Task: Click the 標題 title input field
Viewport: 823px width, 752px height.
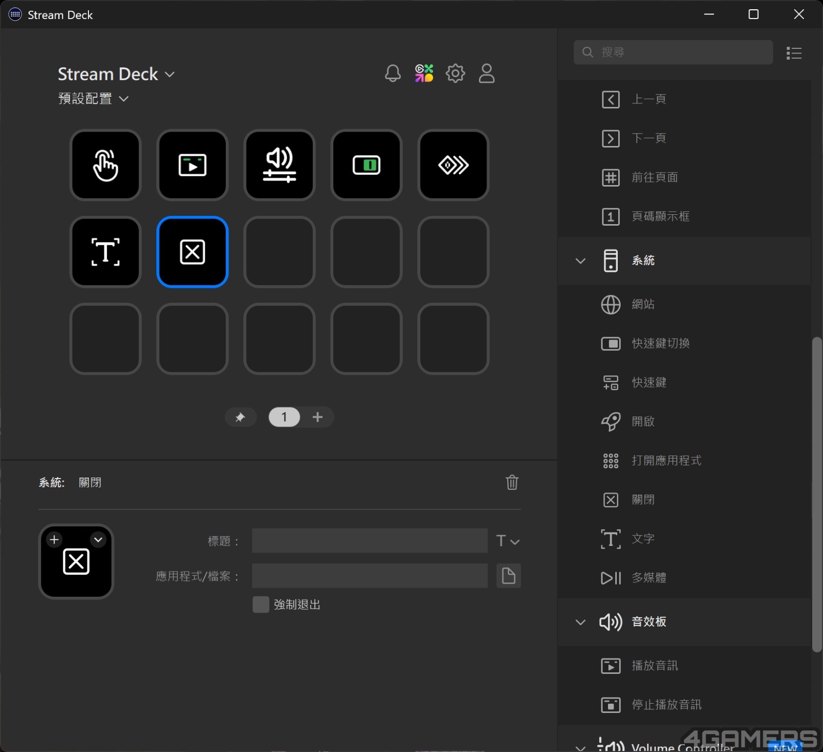Action: [369, 541]
